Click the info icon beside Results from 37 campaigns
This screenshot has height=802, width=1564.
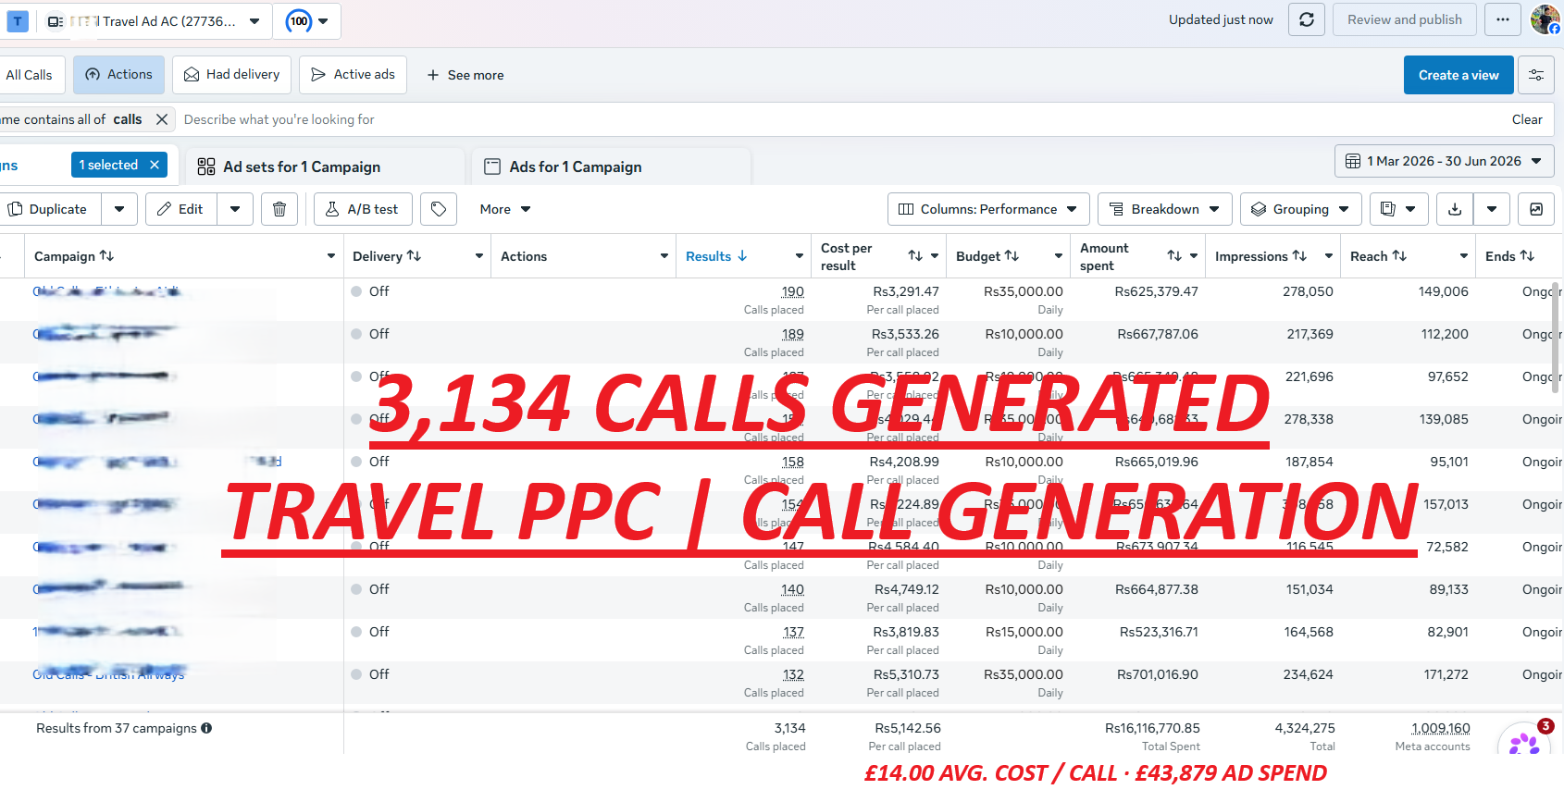pyautogui.click(x=206, y=728)
